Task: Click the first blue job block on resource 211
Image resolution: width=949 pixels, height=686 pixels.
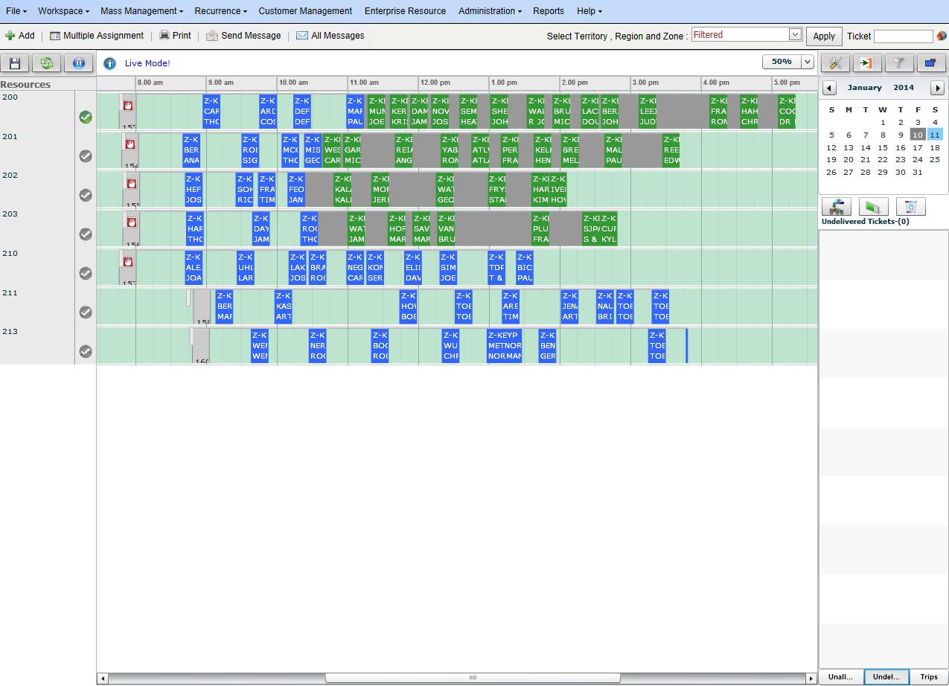Action: [x=224, y=307]
